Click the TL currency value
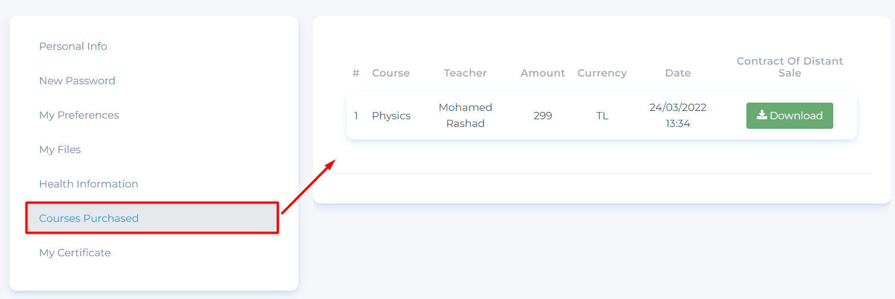 point(602,116)
